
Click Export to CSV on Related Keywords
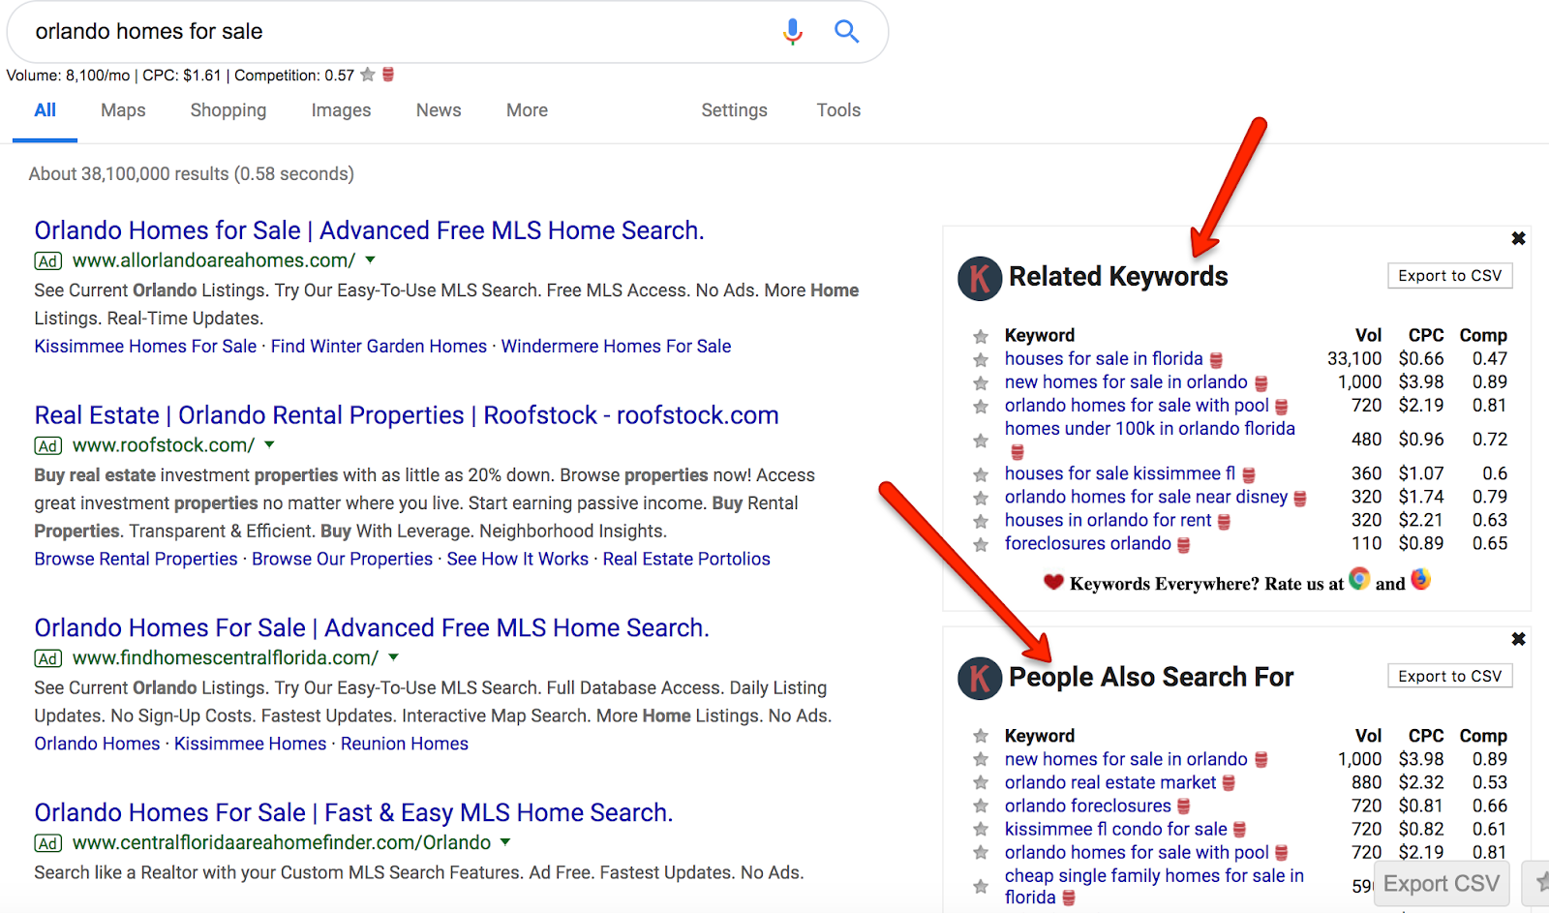coord(1449,275)
